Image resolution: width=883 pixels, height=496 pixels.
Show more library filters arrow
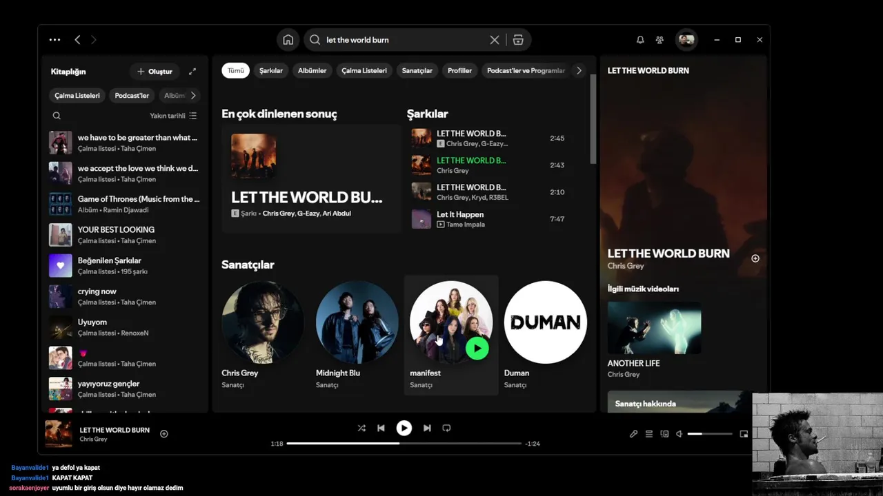coord(193,96)
